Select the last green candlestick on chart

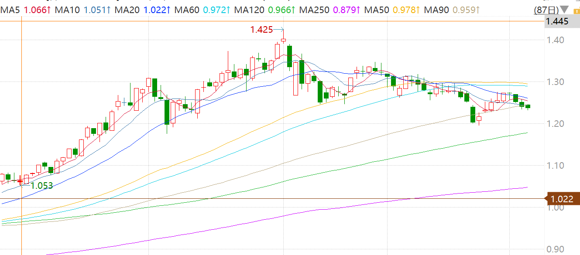tap(528, 106)
